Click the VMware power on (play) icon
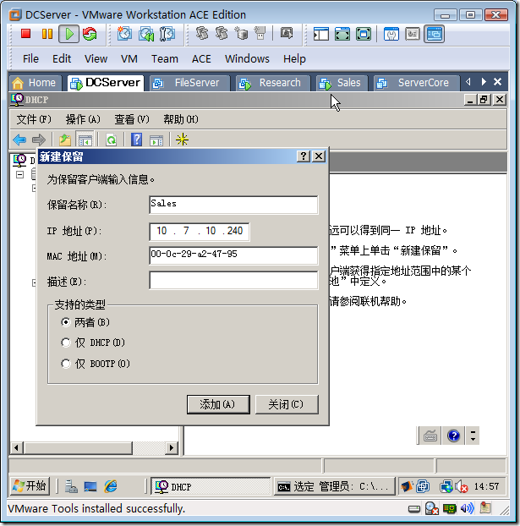The image size is (520, 526). tap(69, 34)
